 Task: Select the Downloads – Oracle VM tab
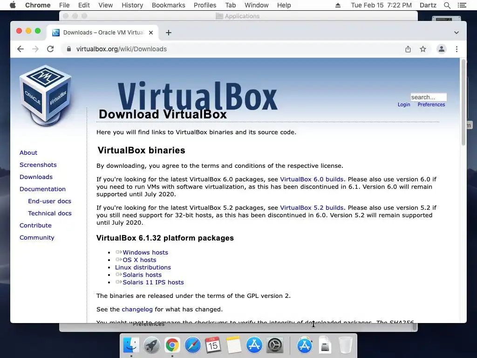pyautogui.click(x=102, y=33)
